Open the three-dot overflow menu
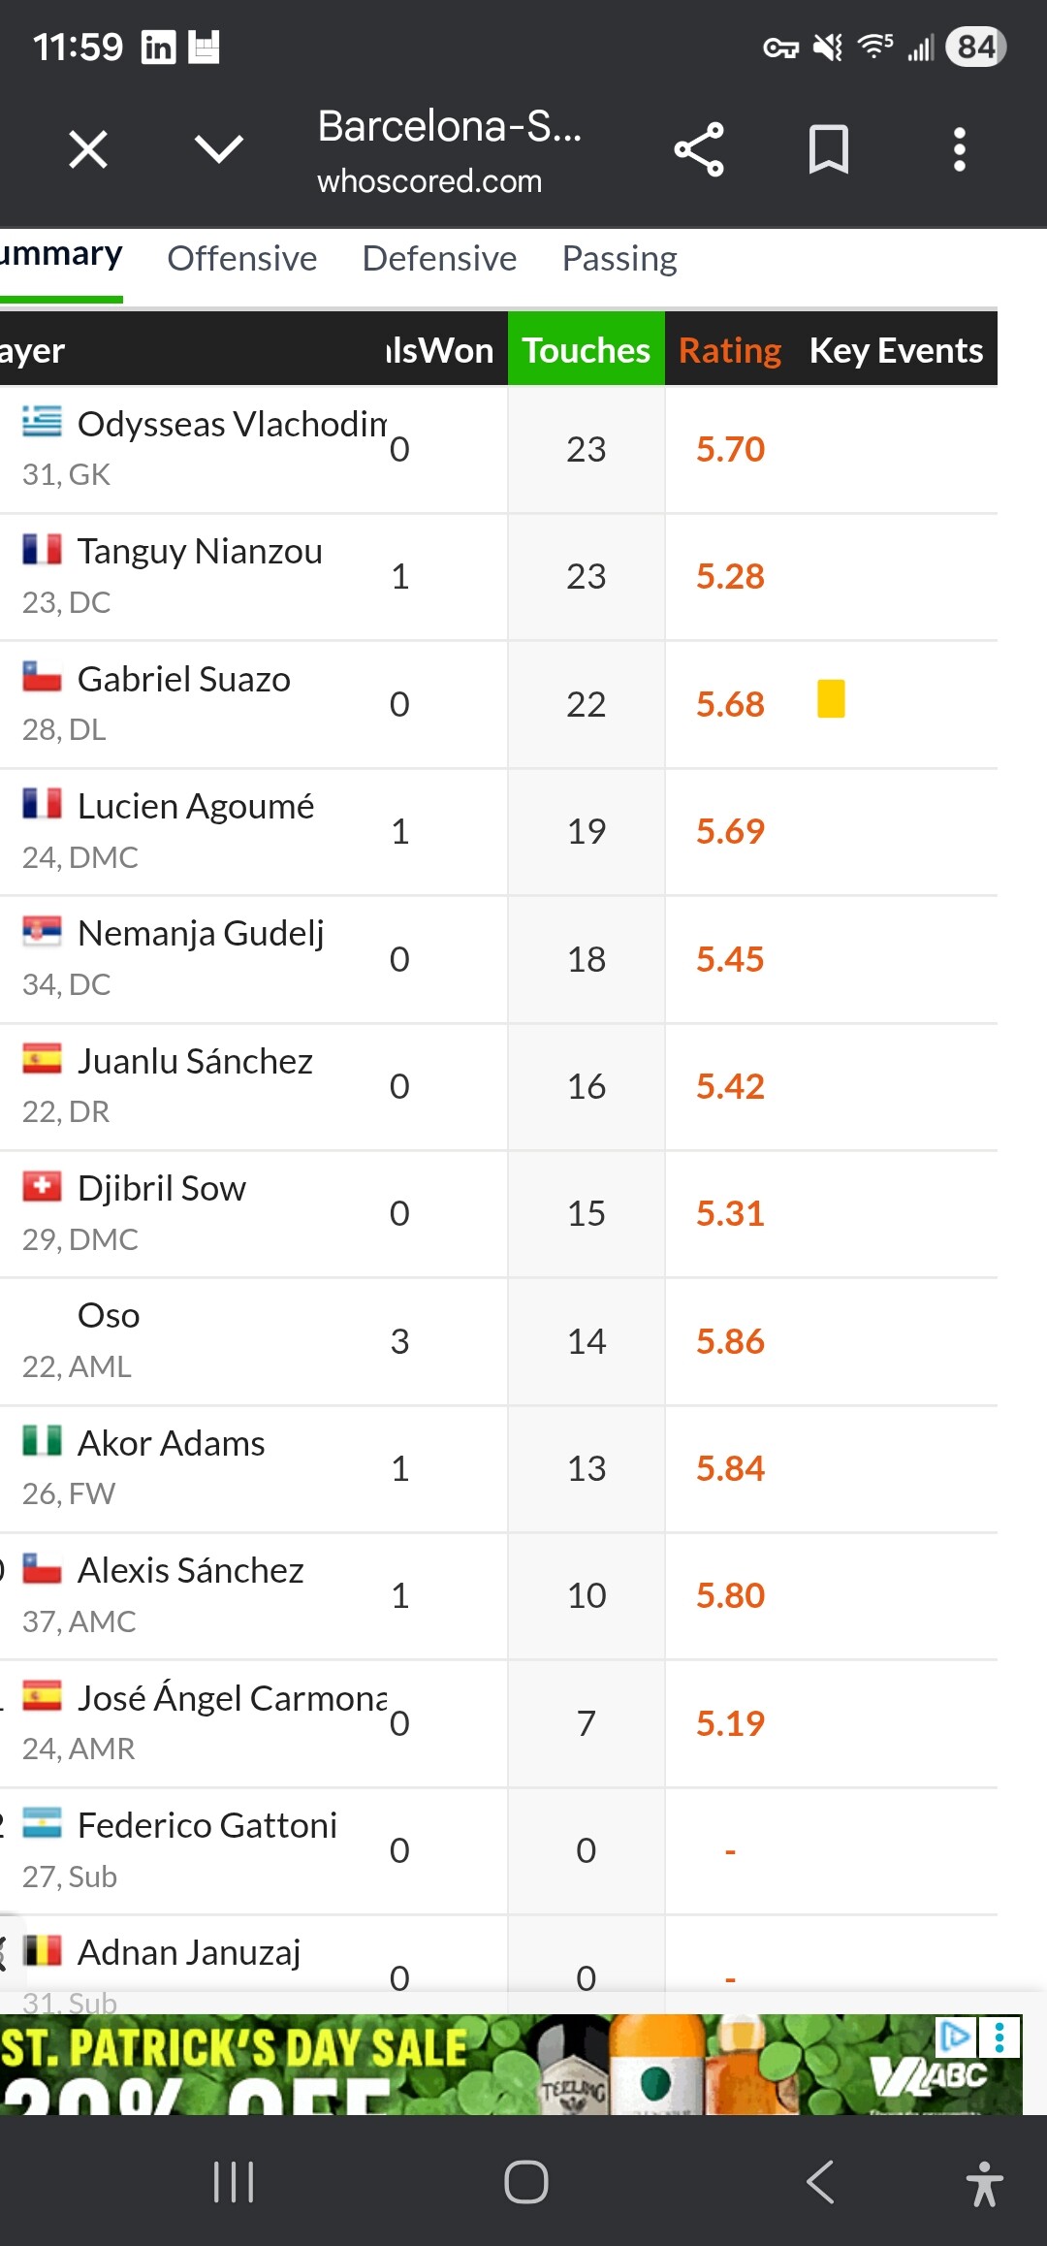 coord(959,149)
